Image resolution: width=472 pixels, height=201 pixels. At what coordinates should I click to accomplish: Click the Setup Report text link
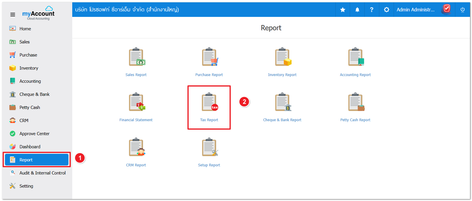[209, 165]
